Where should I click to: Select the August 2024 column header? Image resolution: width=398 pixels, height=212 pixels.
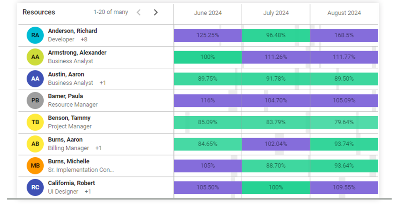click(x=344, y=13)
